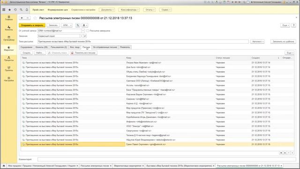
Task: Switch to the Пользователи (2) tab
Action: pyautogui.click(x=59, y=47)
